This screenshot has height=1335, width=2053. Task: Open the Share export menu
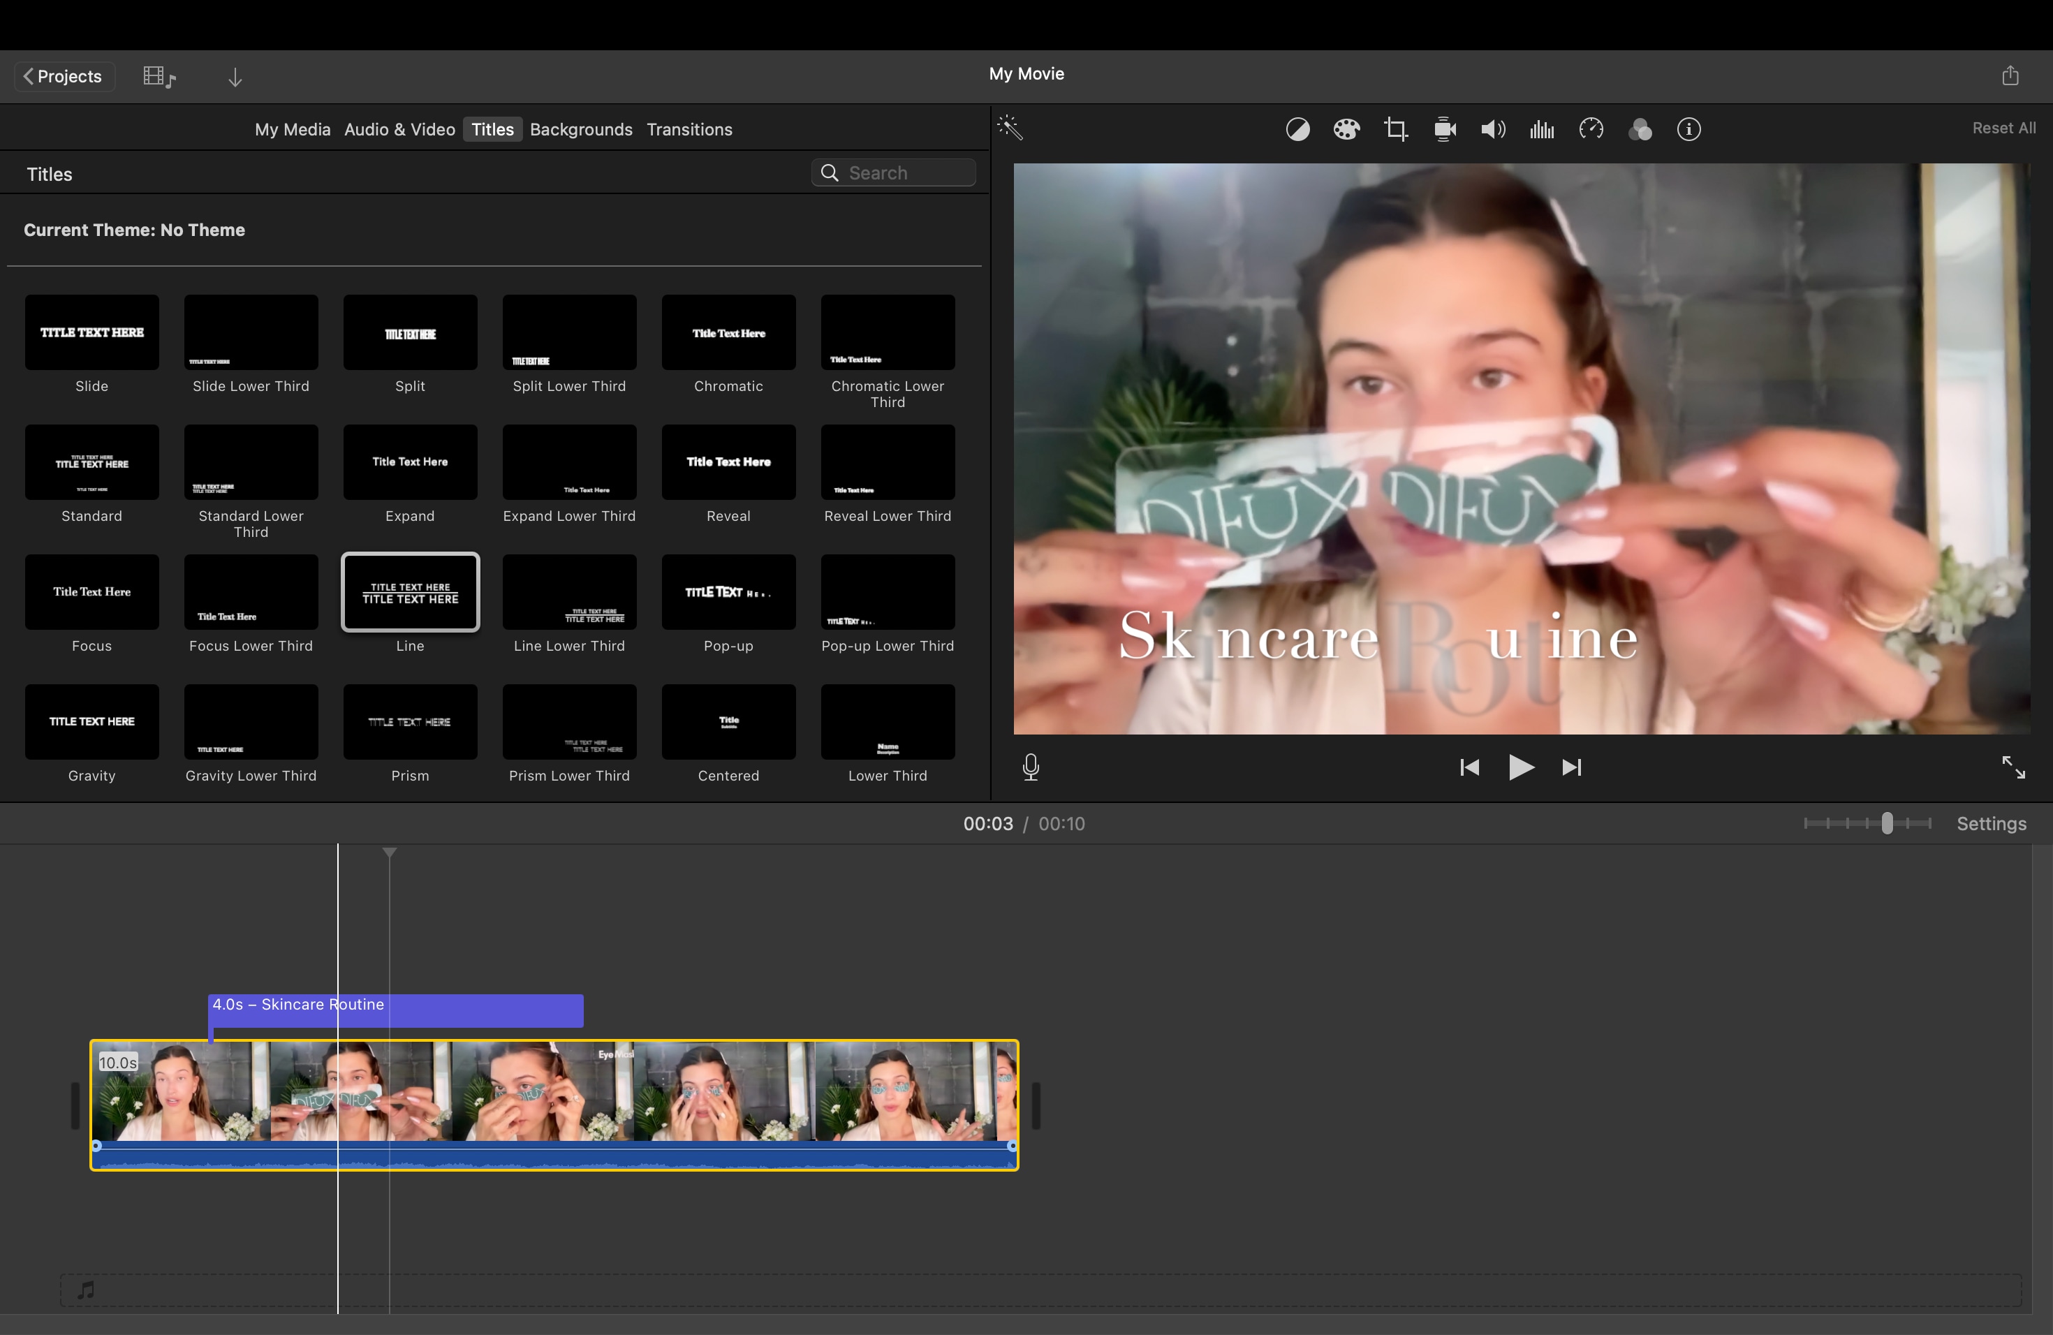[2010, 76]
